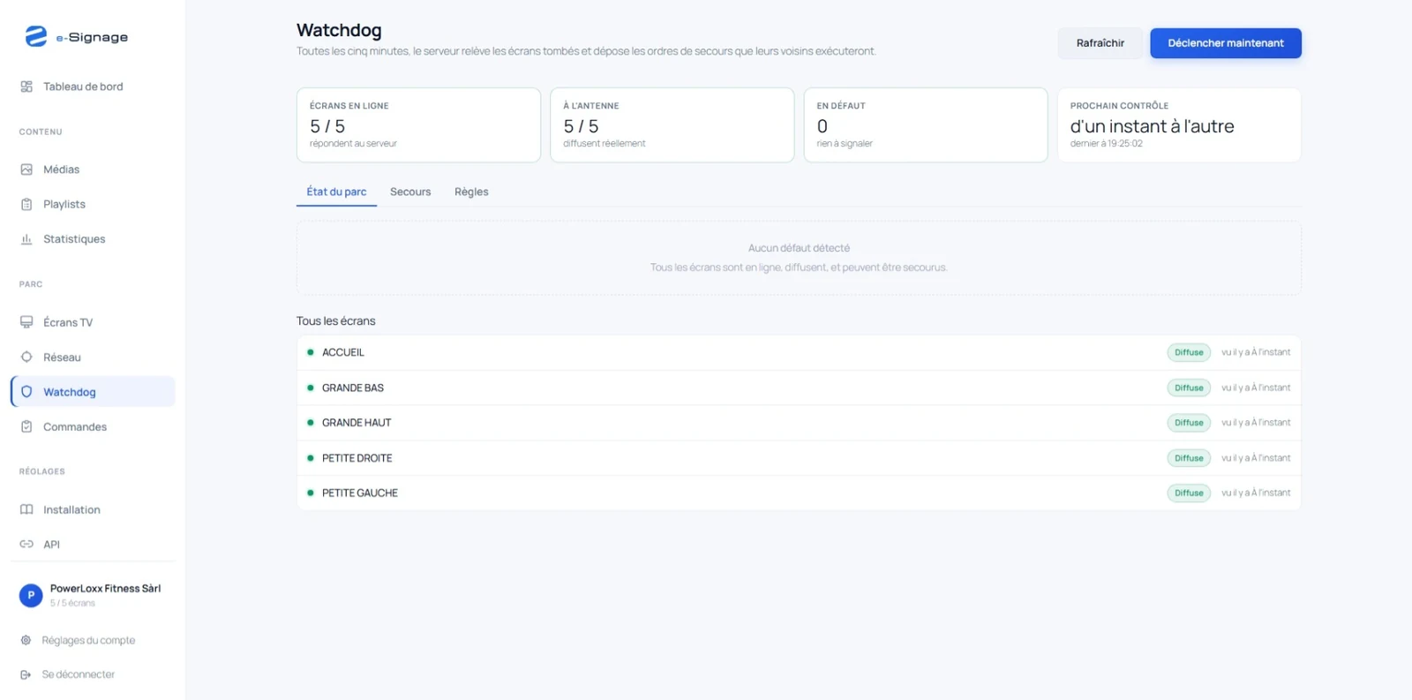The height and width of the screenshot is (700, 1412).
Task: Open Statistiques from the sidebar
Action: (x=93, y=239)
